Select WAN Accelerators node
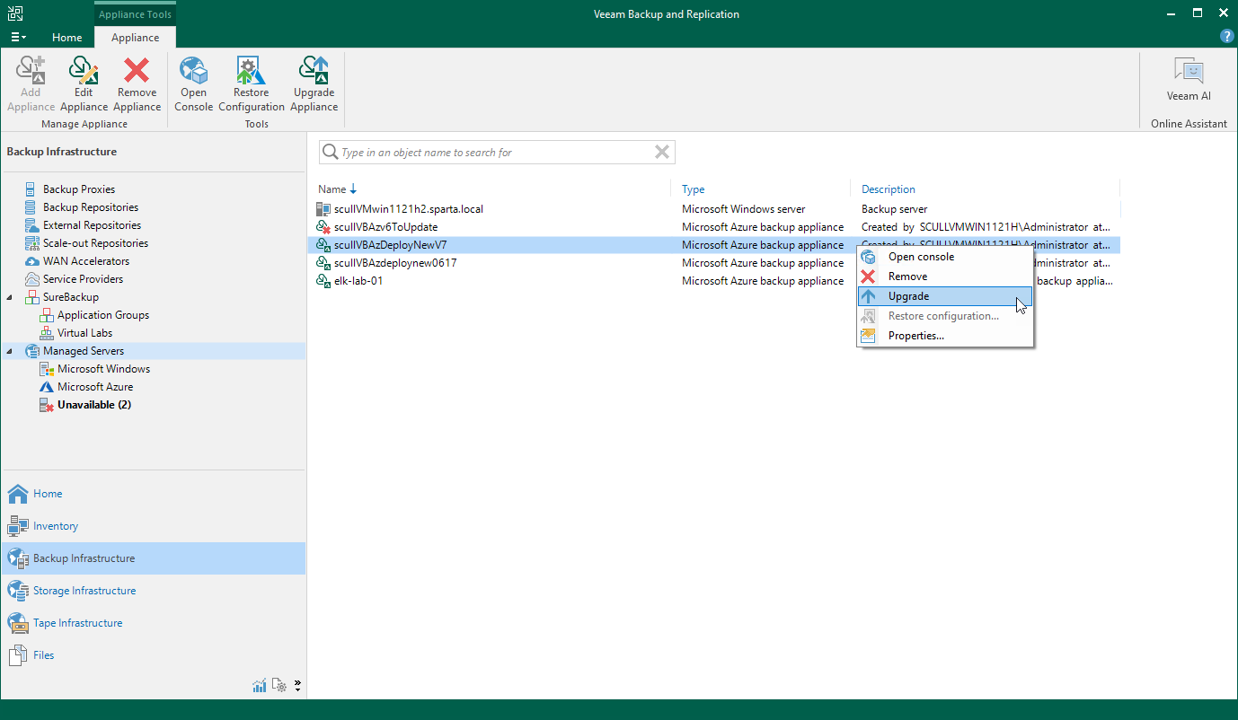 tap(86, 261)
